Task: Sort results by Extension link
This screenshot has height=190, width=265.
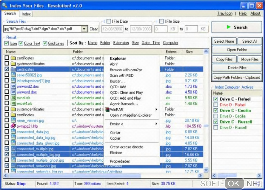Action: pyautogui.click(x=121, y=43)
